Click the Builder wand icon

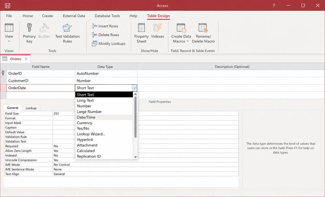44,28
